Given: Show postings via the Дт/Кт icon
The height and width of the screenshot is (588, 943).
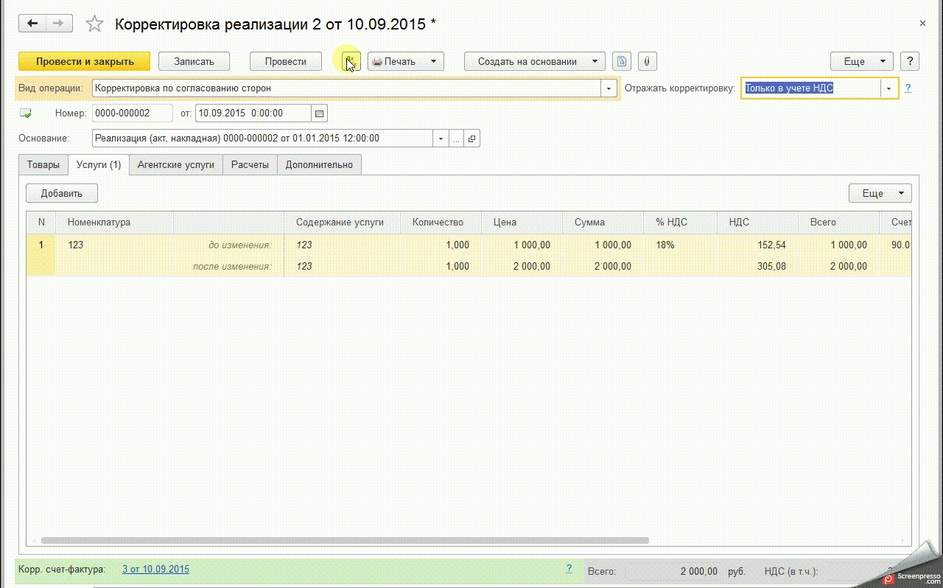Looking at the screenshot, I should (351, 61).
